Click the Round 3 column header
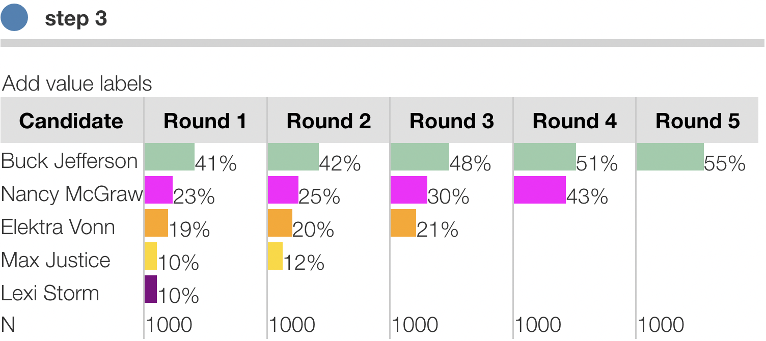The height and width of the screenshot is (341, 766). (x=452, y=121)
